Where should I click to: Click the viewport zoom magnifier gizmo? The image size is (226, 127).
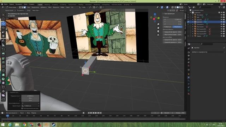[158, 24]
